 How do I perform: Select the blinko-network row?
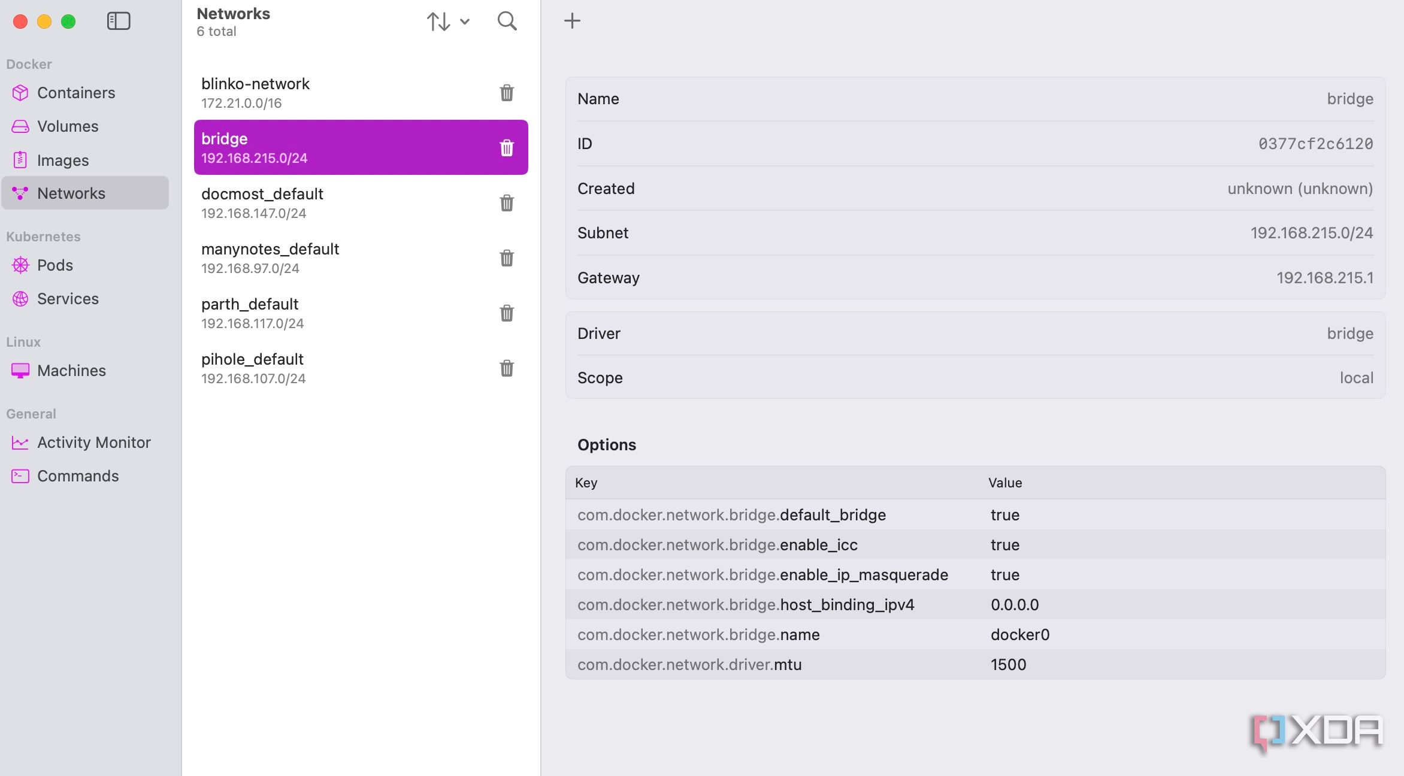[361, 93]
